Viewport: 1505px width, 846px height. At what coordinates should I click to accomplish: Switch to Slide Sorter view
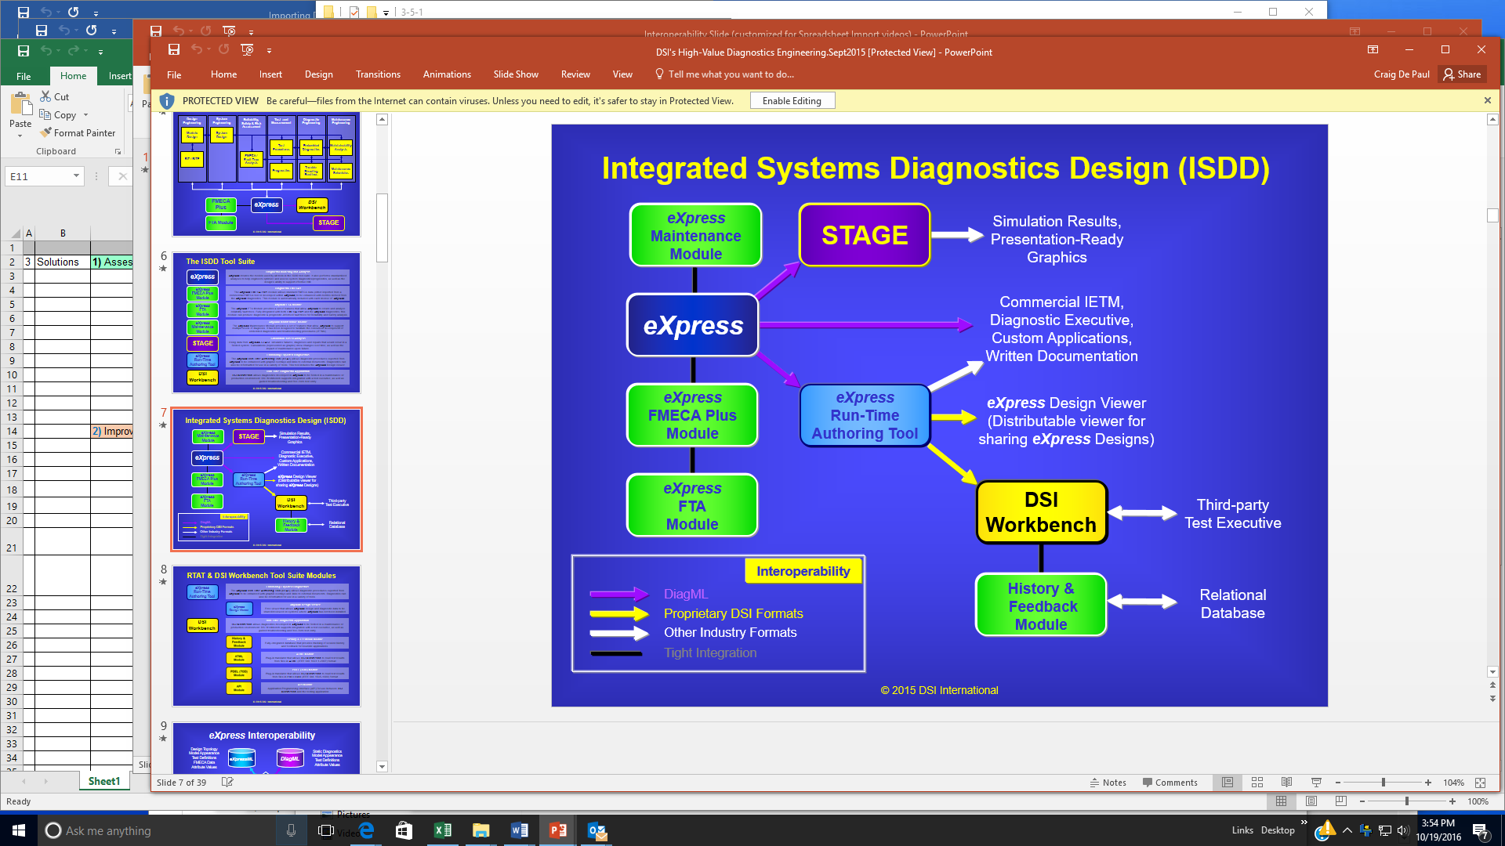click(x=1257, y=783)
